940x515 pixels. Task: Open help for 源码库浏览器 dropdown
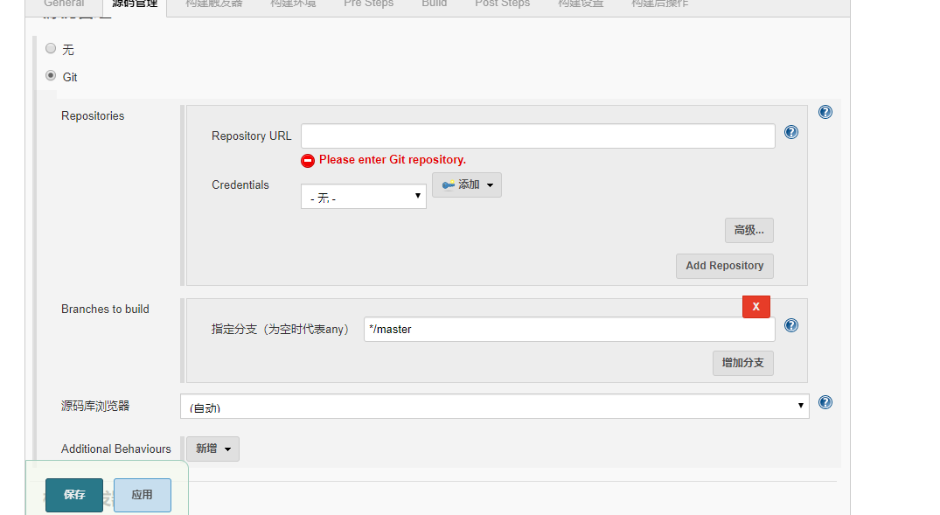[825, 402]
